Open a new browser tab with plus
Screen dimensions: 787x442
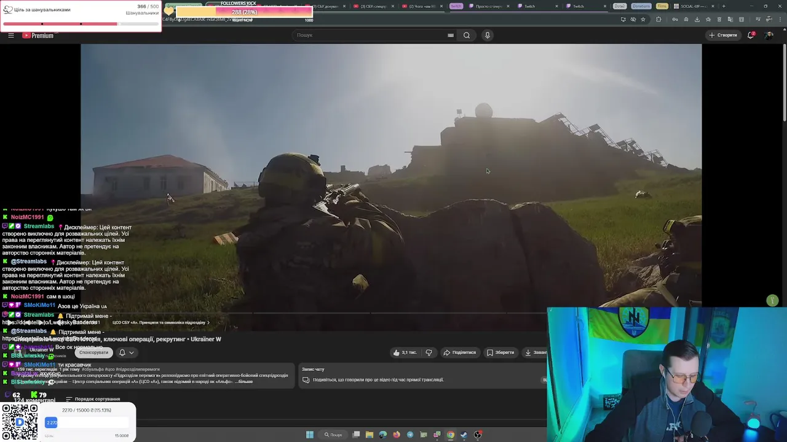click(723, 6)
